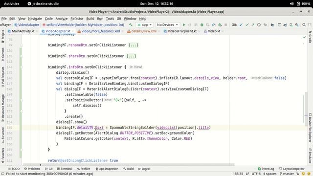Click the Git Commit checkmark icon
This screenshot has height=176, width=313.
pos(247,25)
